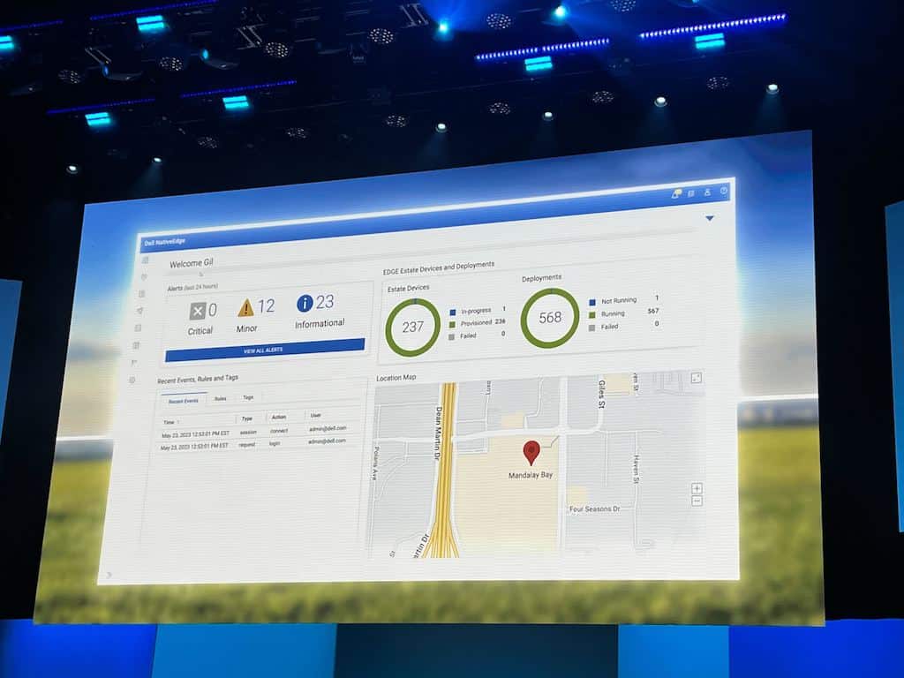Screen dimensions: 904x678
Task: Switch to the Recent Events tab
Action: tap(184, 401)
